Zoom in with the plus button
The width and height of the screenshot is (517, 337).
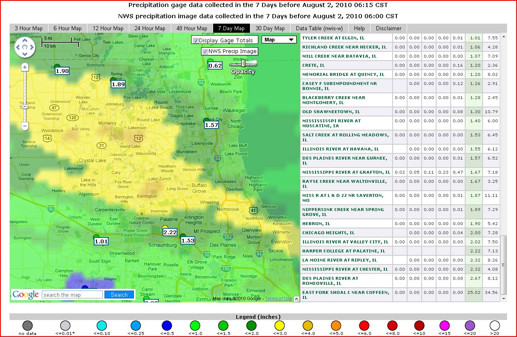point(25,67)
